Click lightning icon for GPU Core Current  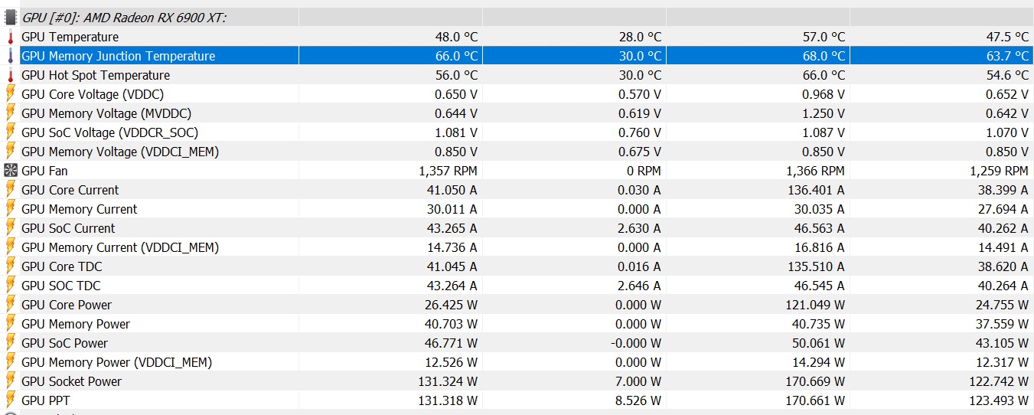coord(11,190)
